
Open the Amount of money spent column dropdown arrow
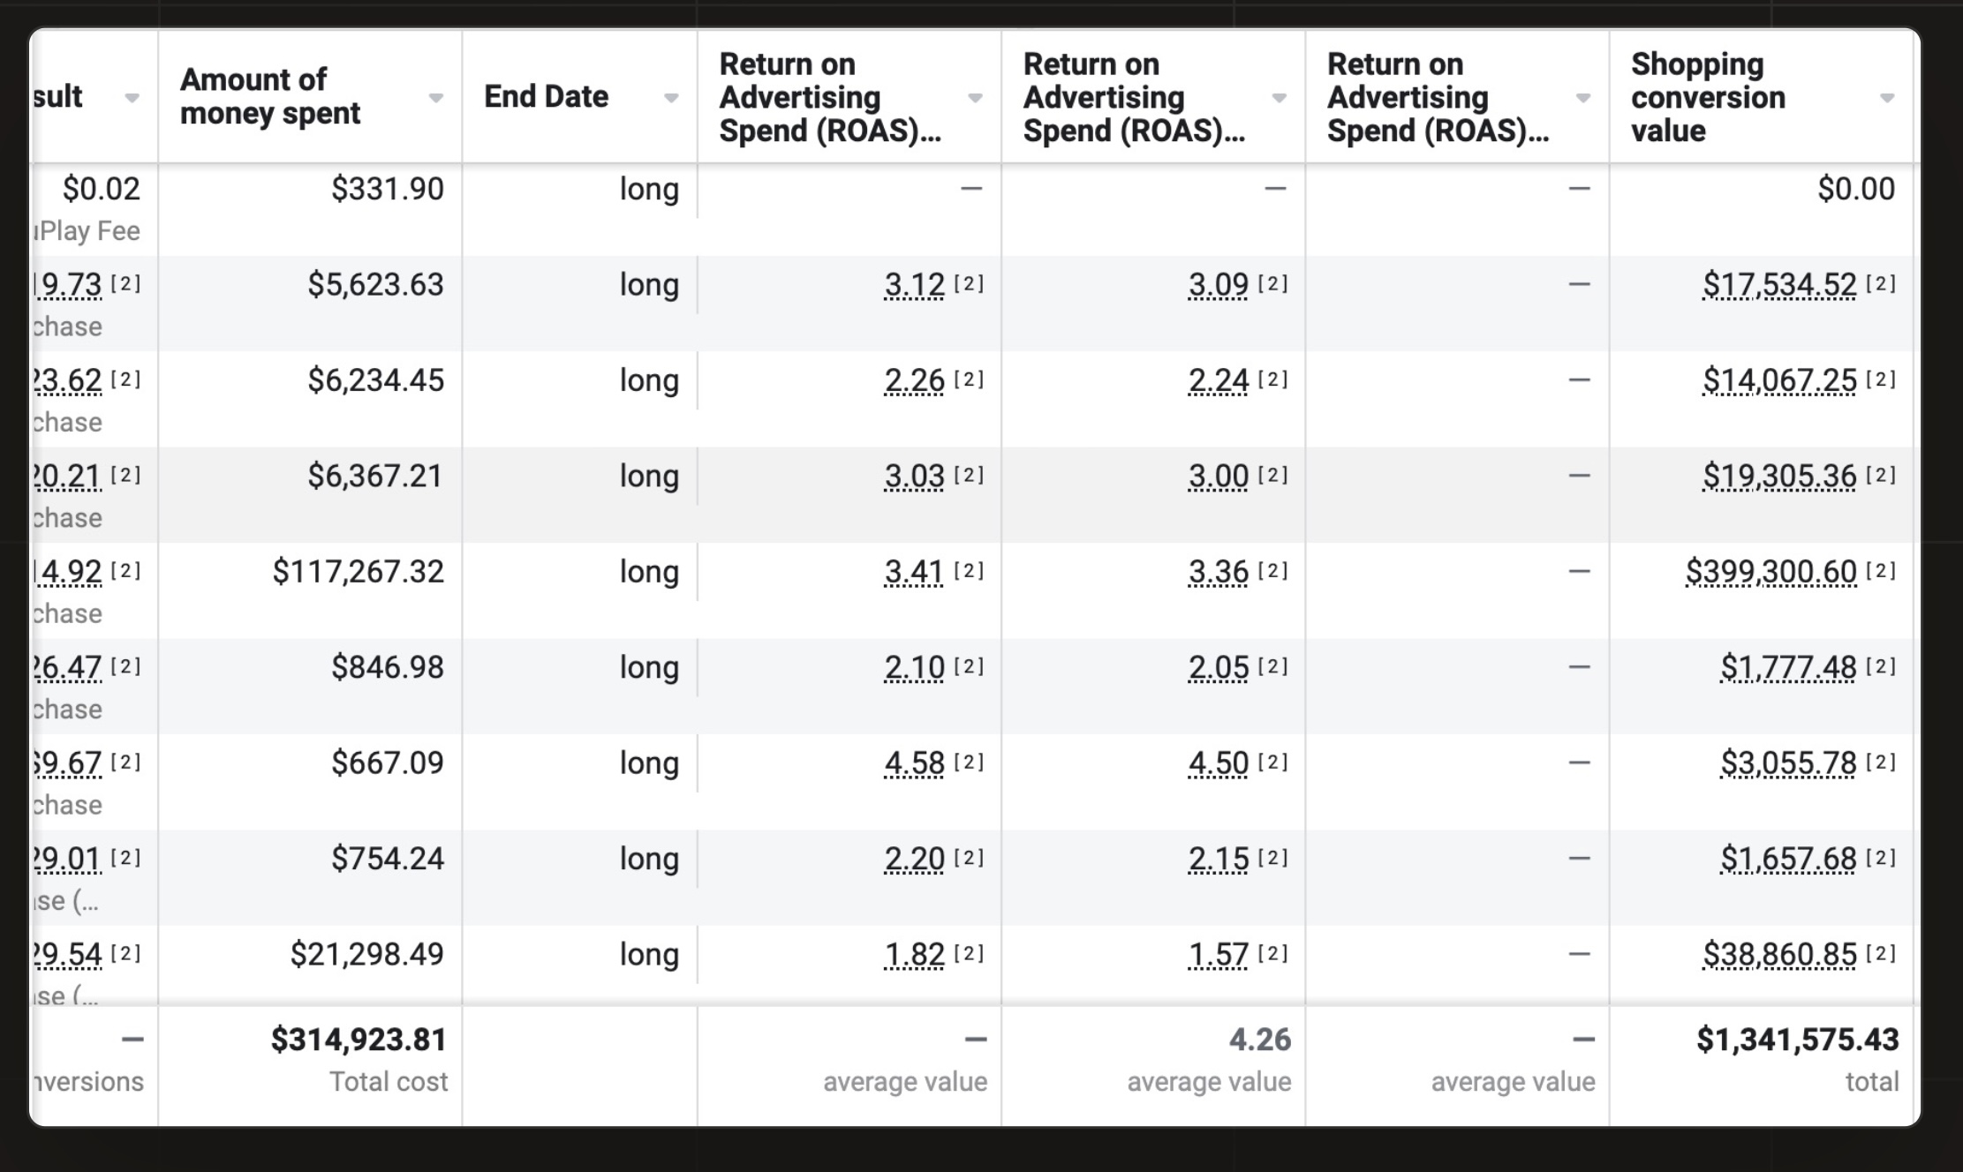tap(435, 98)
